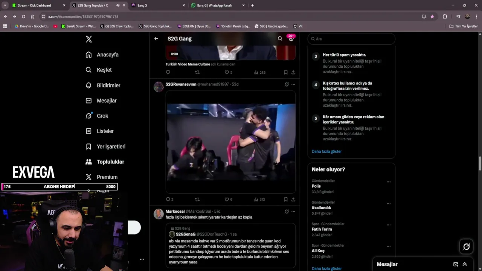Image resolution: width=482 pixels, height=271 pixels.
Task: Reply to Turkish Video Meme Culture post
Action: pyautogui.click(x=168, y=72)
